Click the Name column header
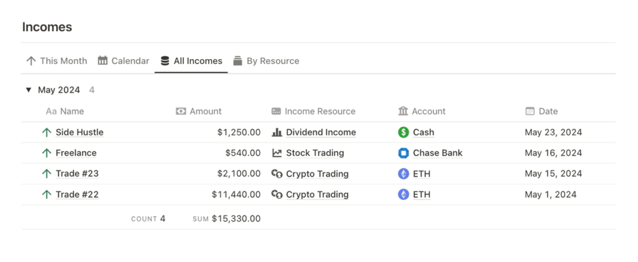Screen dimensions: 638x262 click(x=65, y=111)
